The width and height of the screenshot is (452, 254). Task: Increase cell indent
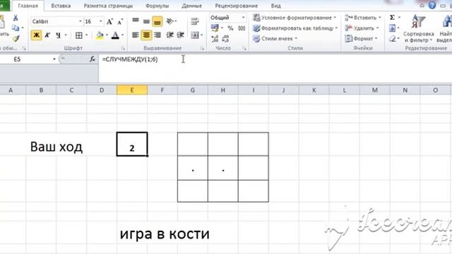pyautogui.click(x=181, y=35)
